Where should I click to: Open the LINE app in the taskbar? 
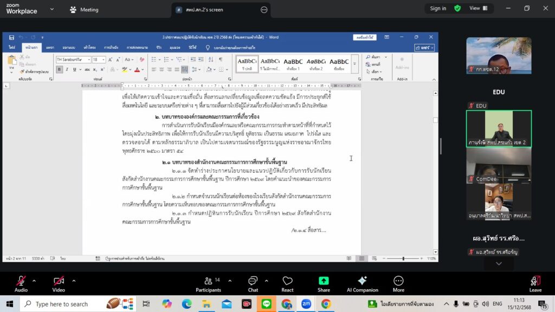[266, 304]
